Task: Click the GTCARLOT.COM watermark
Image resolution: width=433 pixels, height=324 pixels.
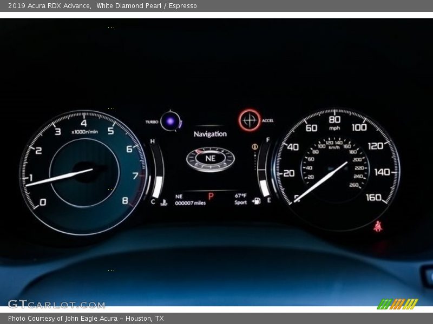Action: [56, 304]
